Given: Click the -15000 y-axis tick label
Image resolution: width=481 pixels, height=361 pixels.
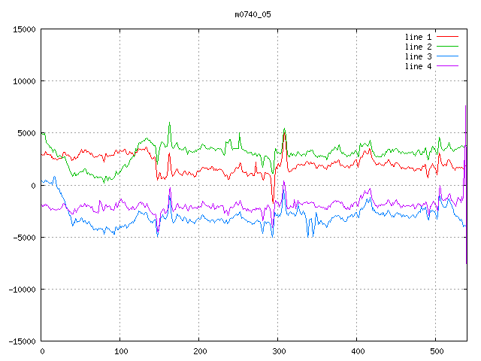Looking at the screenshot, I should coord(22,341).
